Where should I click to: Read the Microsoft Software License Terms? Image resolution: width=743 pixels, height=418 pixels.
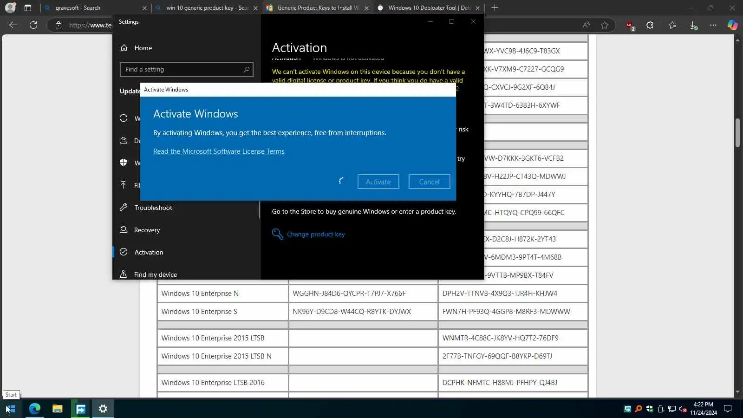(x=219, y=151)
